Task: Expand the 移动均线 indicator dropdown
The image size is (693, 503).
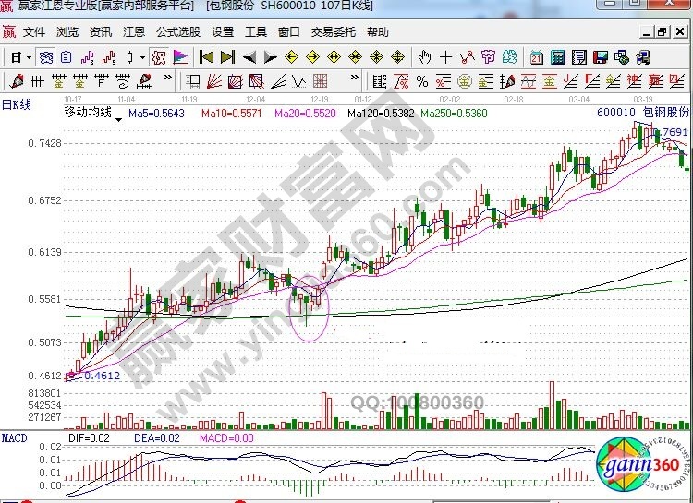Action: point(118,119)
